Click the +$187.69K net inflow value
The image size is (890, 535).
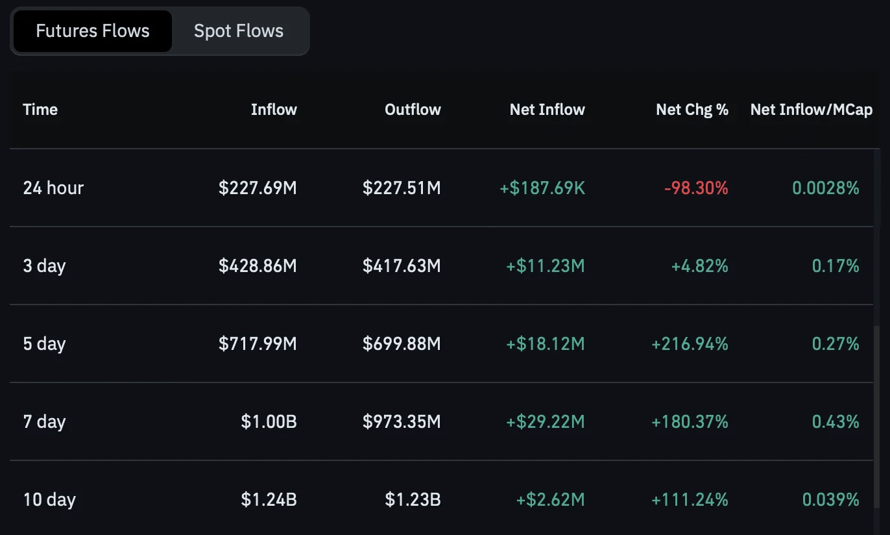click(x=542, y=188)
